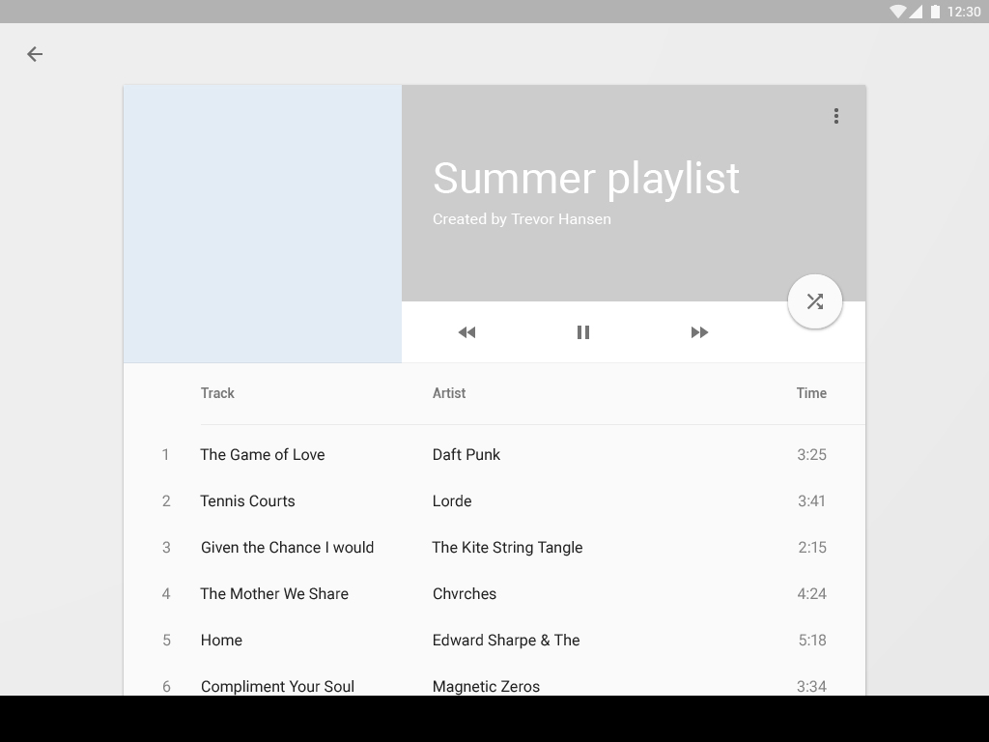Tap the Wi-Fi status icon
Screen dimensions: 989x742
point(897,12)
